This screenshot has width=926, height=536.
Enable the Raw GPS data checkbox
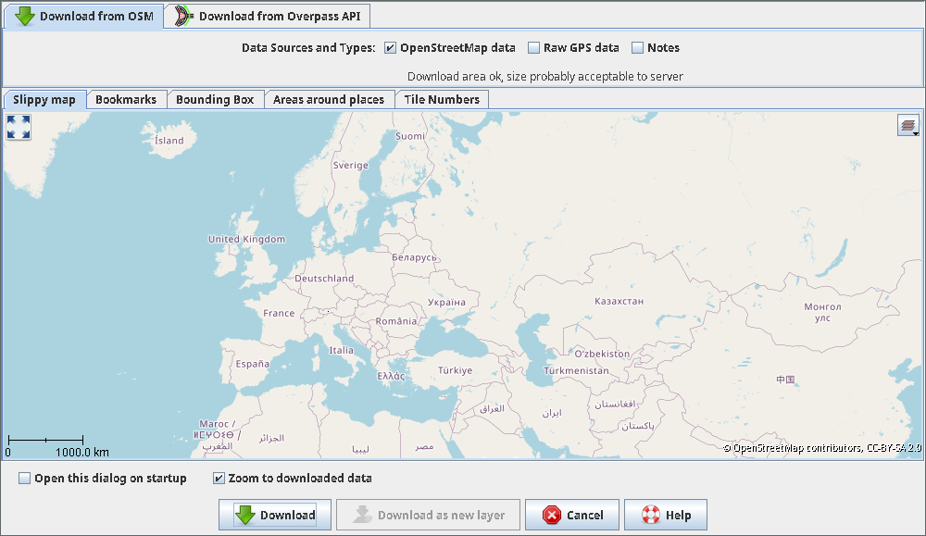pyautogui.click(x=533, y=48)
